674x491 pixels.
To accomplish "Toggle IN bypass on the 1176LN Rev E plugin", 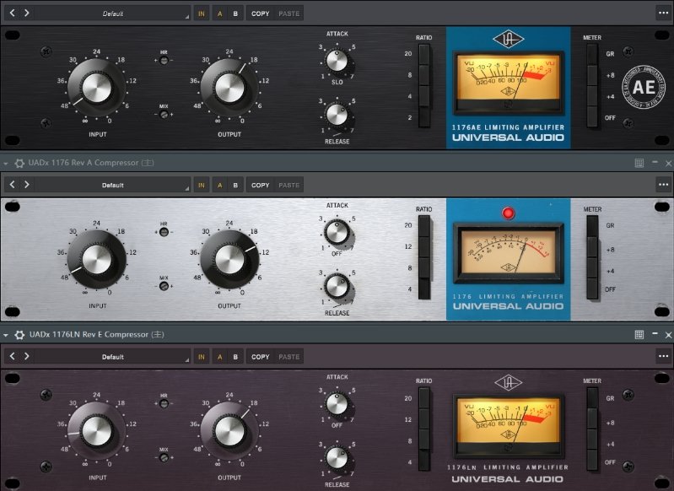I will pyautogui.click(x=201, y=356).
